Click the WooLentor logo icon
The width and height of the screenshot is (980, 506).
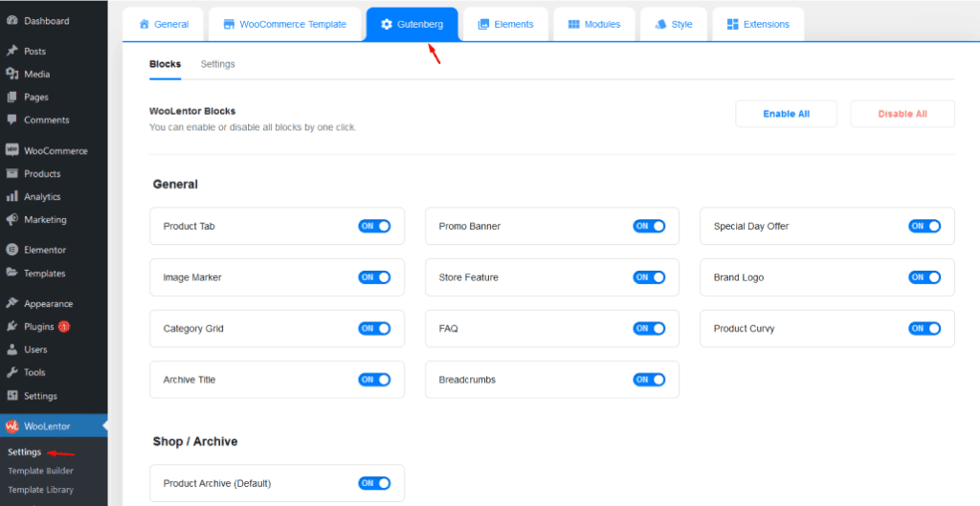(11, 426)
